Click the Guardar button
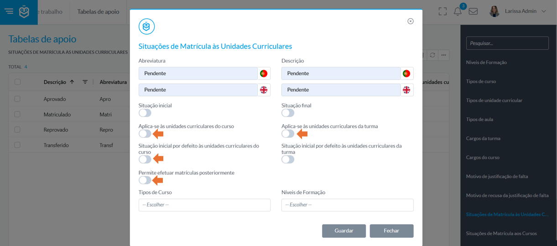Screen dimensions: 557x246 coord(344,231)
